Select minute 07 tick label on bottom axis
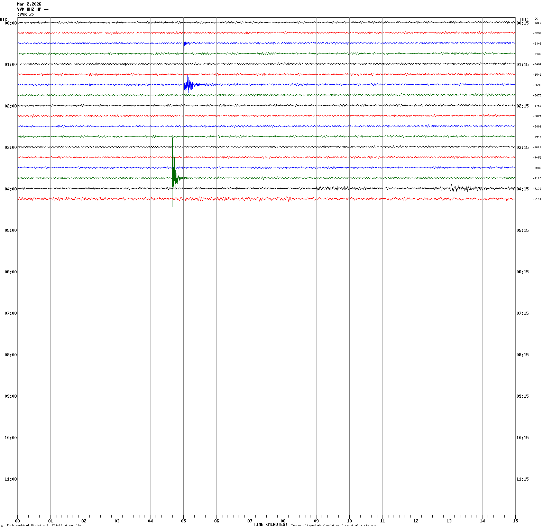543x530 pixels. [250, 521]
